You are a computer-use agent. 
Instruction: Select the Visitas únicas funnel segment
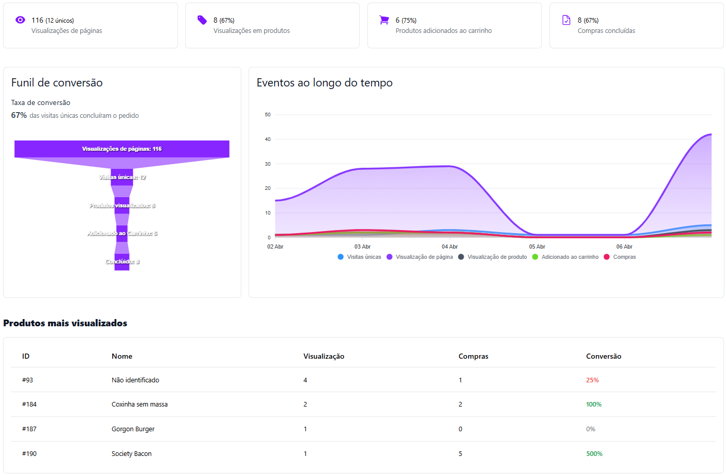tap(122, 177)
